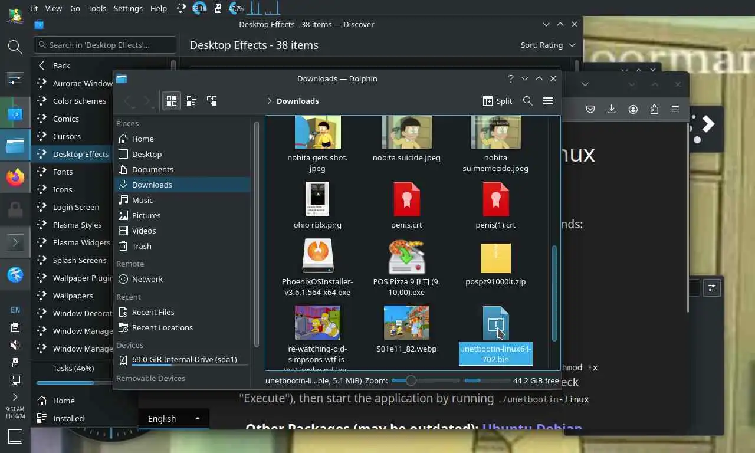
Task: Click the 44.2 GiB free space bar
Action: [487, 380]
